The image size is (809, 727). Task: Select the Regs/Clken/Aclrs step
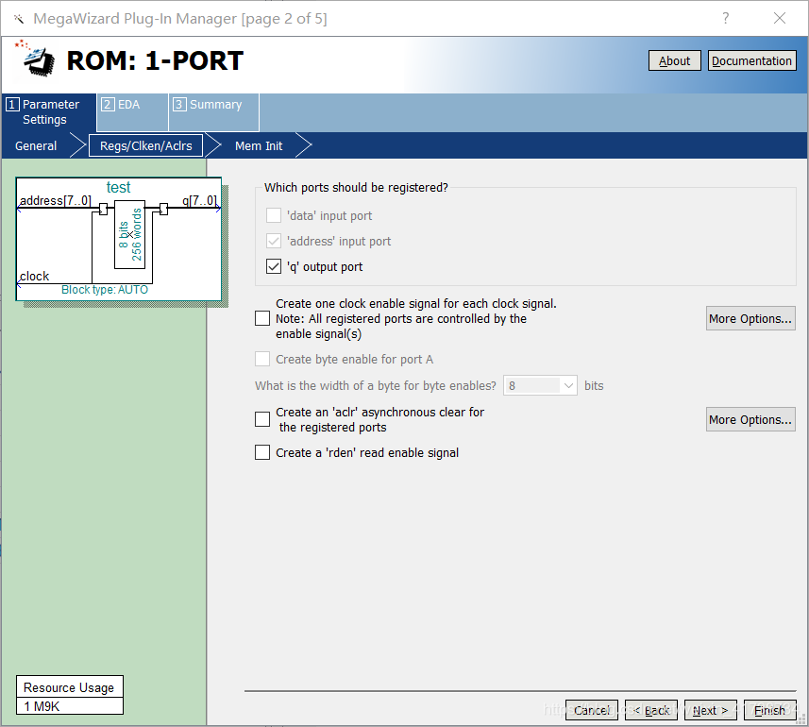[146, 146]
